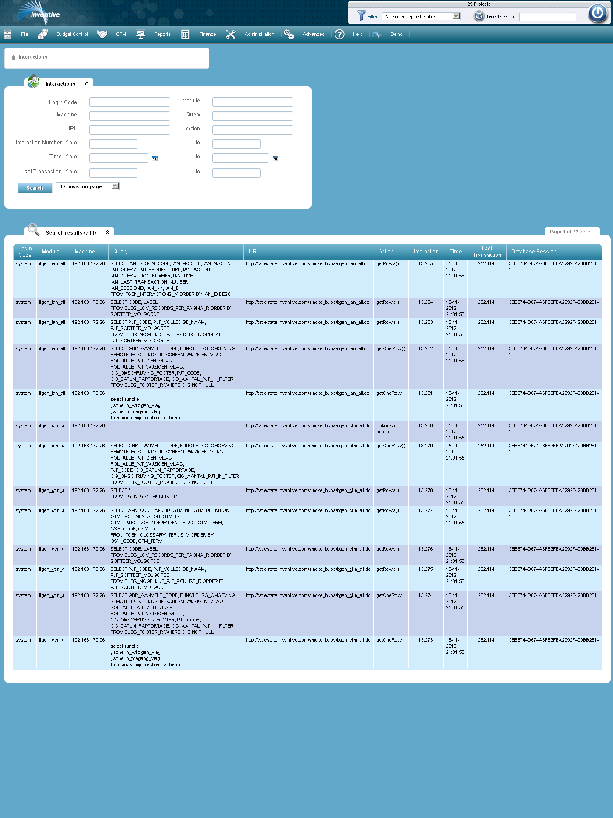Click the Administration tools icon

click(x=231, y=35)
